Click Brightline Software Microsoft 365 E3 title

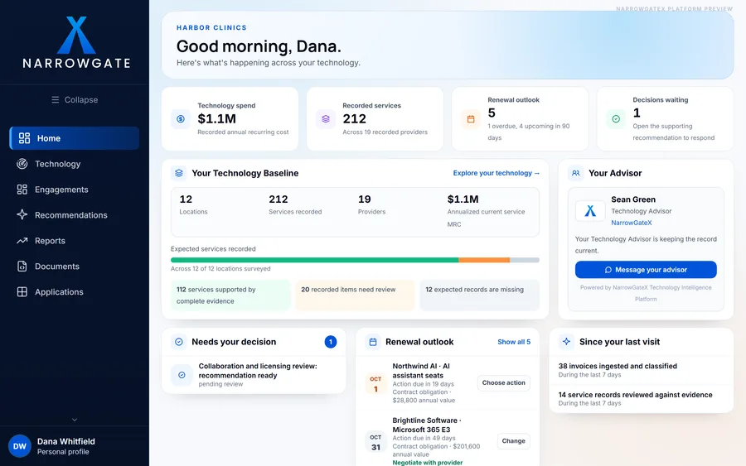(426, 425)
